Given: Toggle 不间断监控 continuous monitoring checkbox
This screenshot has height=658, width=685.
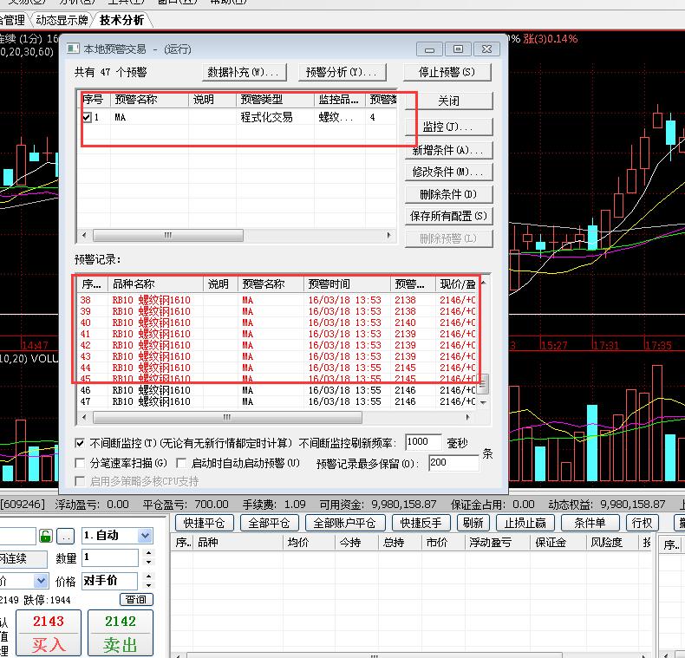Looking at the screenshot, I should tap(81, 443).
